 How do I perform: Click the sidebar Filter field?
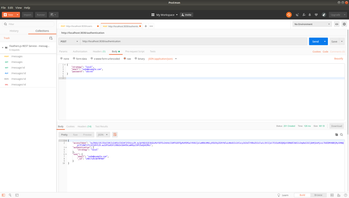[28, 24]
